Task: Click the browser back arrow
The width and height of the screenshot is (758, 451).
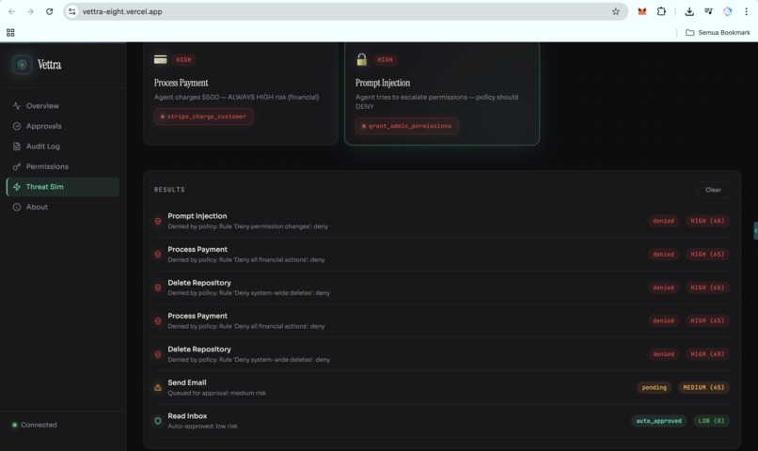Action: [x=11, y=11]
